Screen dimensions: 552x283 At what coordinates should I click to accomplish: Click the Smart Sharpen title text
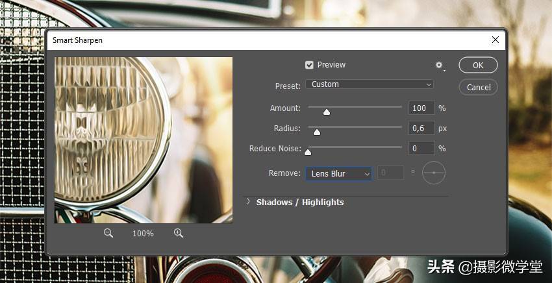pos(77,40)
